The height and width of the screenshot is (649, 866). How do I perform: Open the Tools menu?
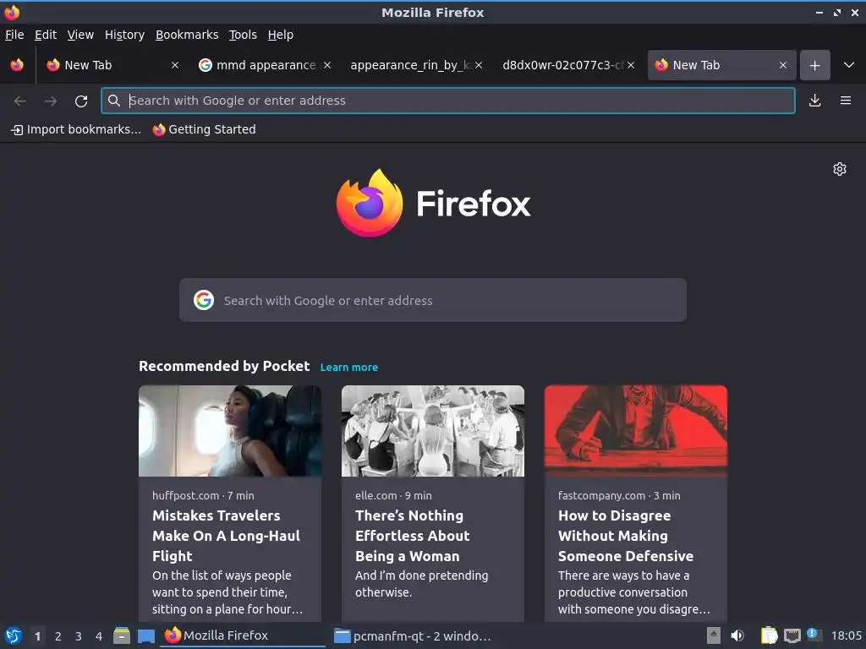pyautogui.click(x=243, y=35)
